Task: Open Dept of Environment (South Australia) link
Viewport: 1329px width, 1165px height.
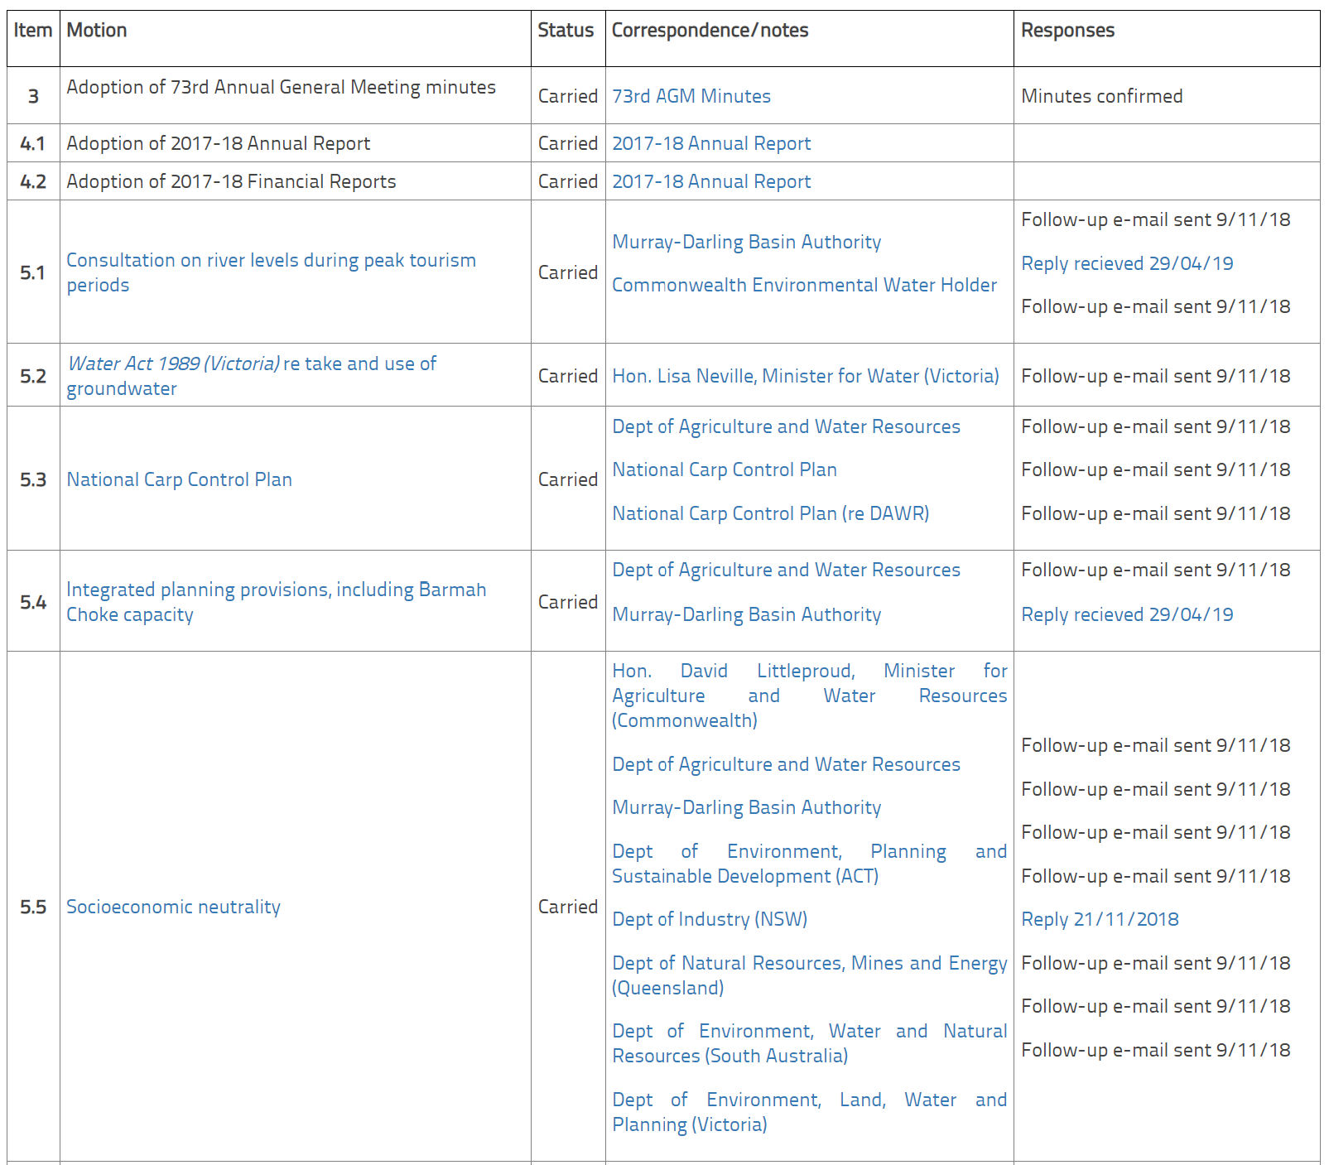Action: click(809, 1043)
